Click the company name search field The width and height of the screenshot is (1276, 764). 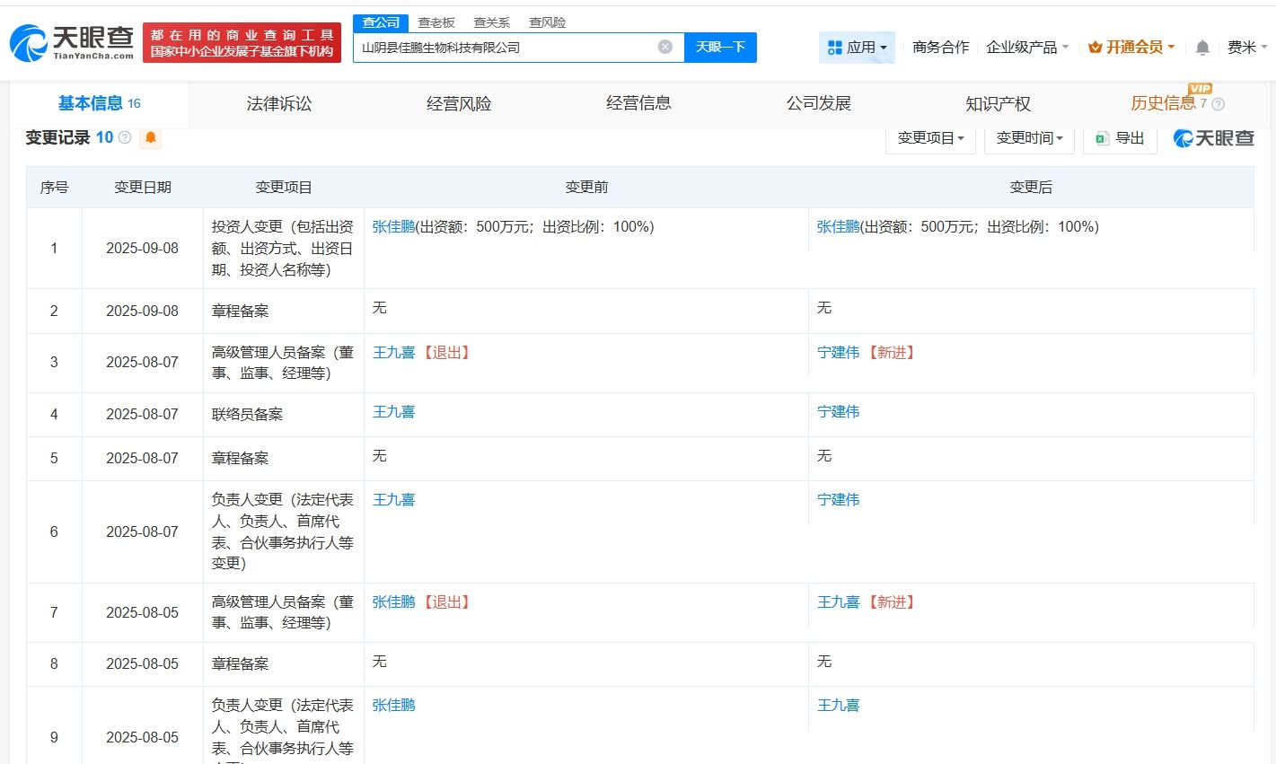503,48
